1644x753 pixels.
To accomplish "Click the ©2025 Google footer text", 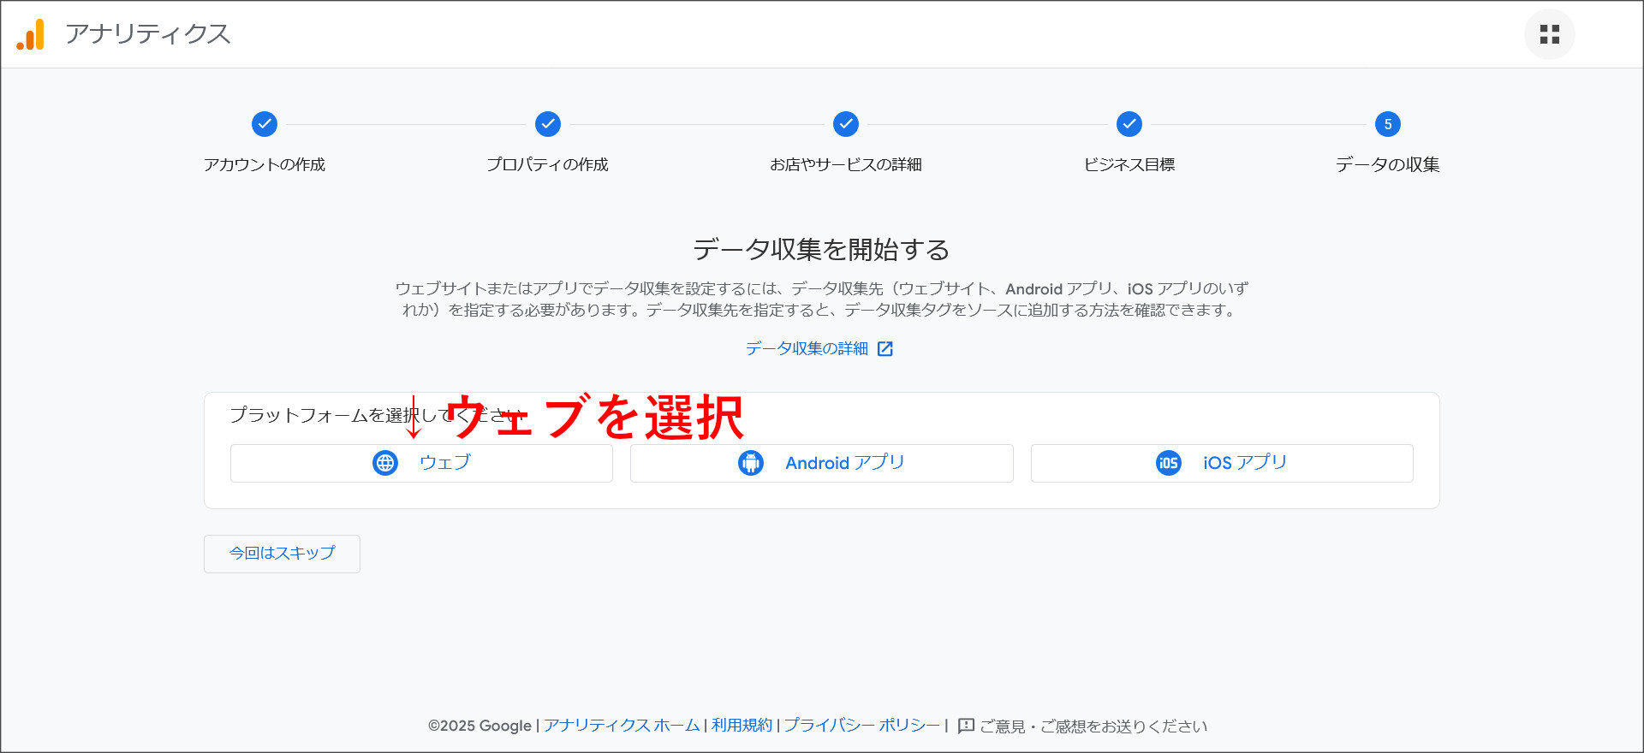I will (479, 726).
